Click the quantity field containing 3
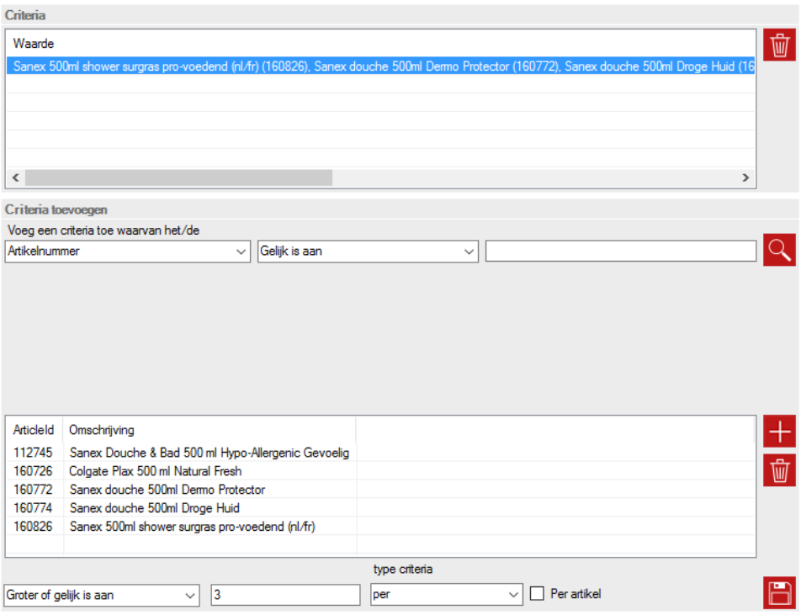Viewport: 801px width, 615px height. point(285,595)
